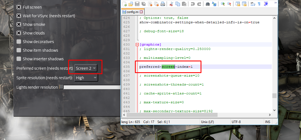Open the Sprite resolution dropdown
The height and width of the screenshot is (140, 301).
[x=86, y=78]
